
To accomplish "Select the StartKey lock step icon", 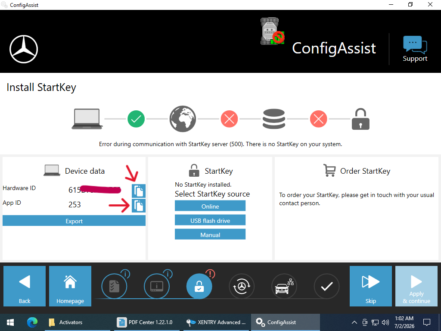I will click(x=199, y=286).
